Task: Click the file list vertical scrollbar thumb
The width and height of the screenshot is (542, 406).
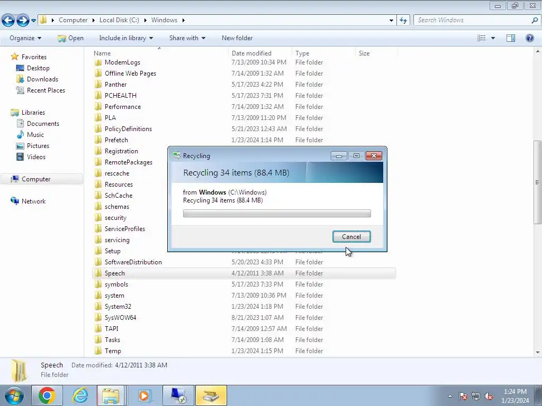Action: click(538, 182)
